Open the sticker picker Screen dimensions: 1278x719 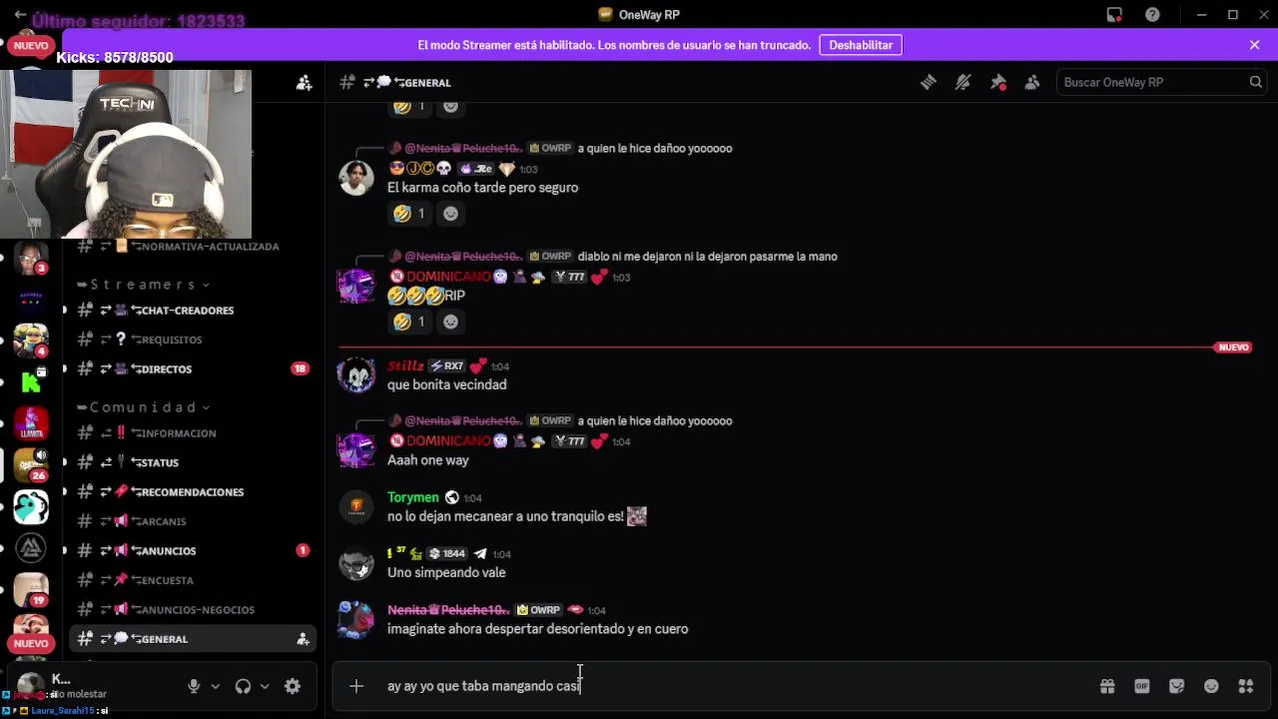click(1177, 686)
